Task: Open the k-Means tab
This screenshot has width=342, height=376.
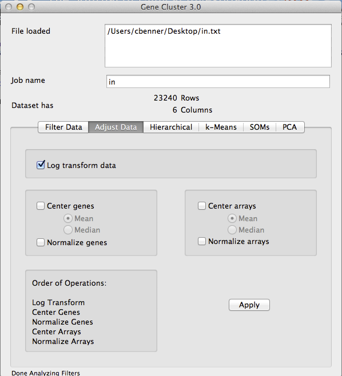Action: point(221,127)
